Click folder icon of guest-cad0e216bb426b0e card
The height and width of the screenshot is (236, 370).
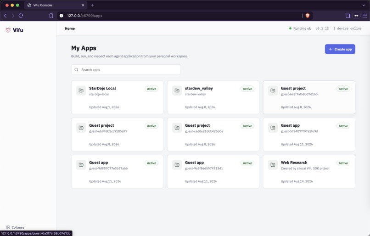pos(177,128)
